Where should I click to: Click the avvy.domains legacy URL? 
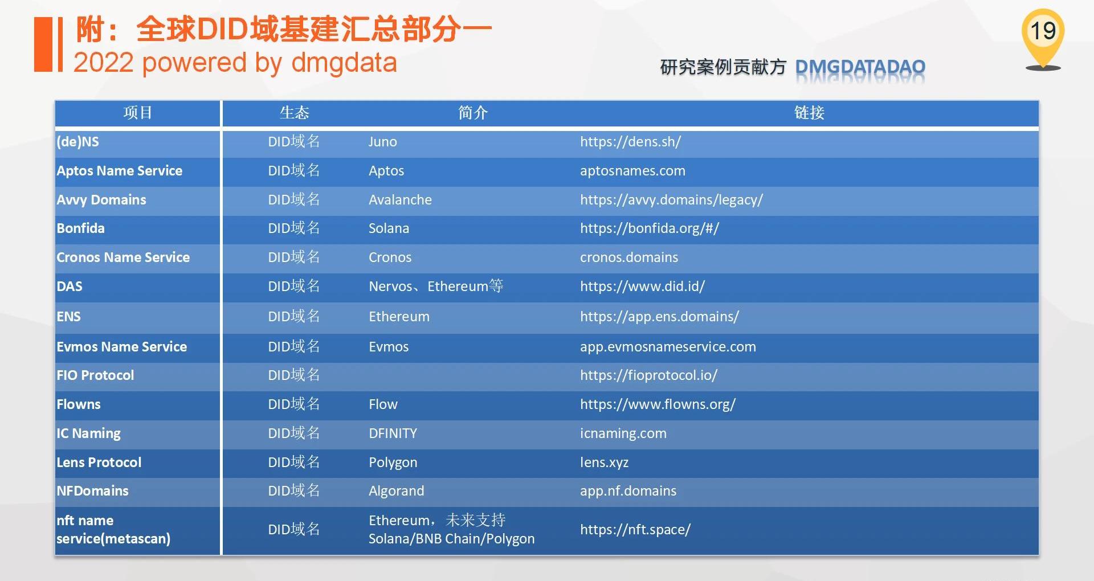coord(671,200)
